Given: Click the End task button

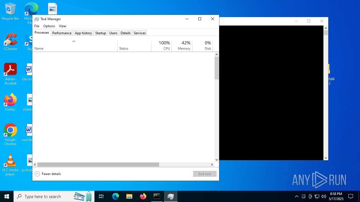Looking at the screenshot, I should tap(205, 174).
